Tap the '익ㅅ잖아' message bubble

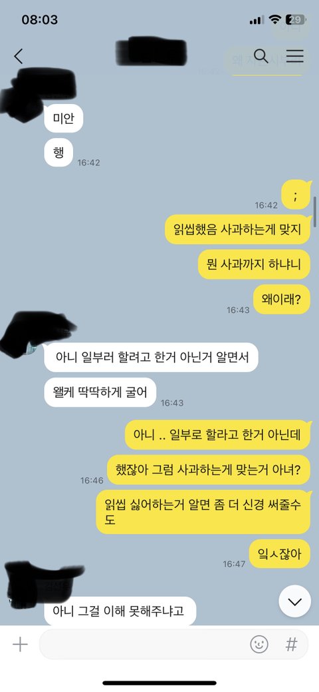pyautogui.click(x=280, y=553)
